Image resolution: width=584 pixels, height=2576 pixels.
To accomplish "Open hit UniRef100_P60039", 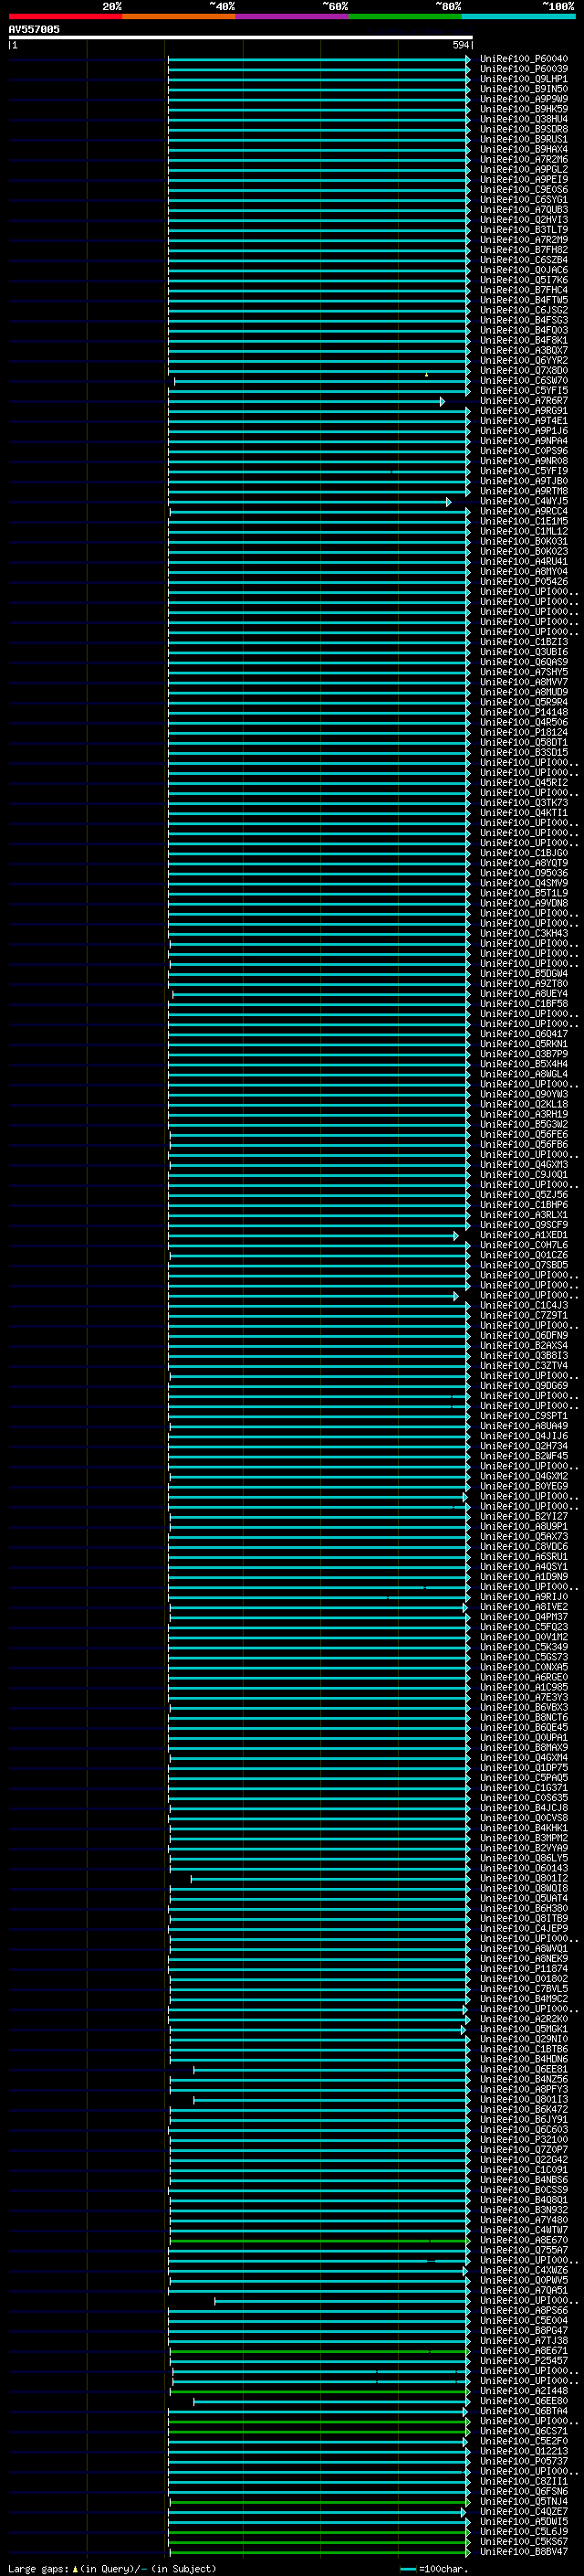I will click(524, 69).
